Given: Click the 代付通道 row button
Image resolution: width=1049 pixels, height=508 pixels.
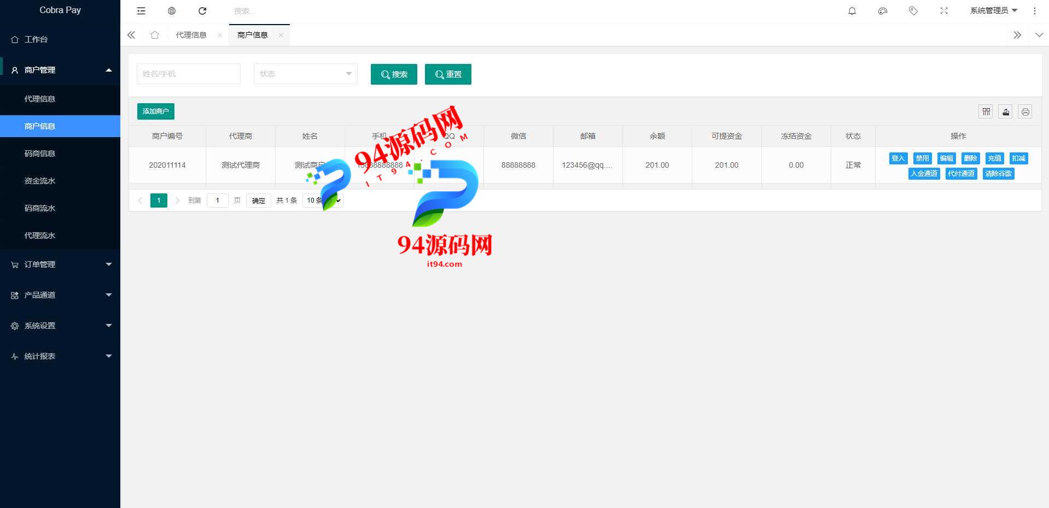Looking at the screenshot, I should click(961, 174).
